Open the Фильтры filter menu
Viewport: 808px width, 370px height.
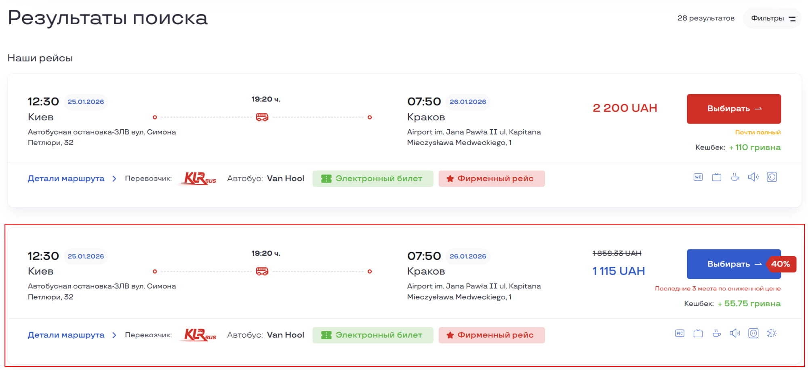click(772, 18)
